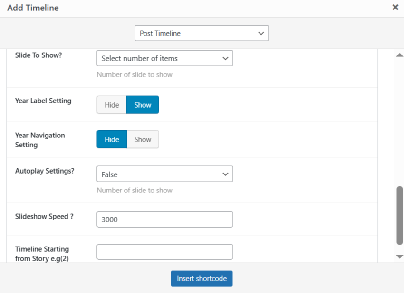Image resolution: width=404 pixels, height=293 pixels.
Task: Click the Autoplay Settings? label
Action: tap(45, 171)
